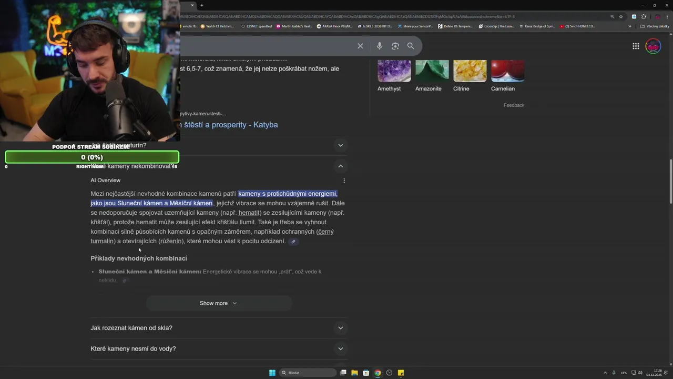This screenshot has height=379, width=673.
Task: Close the current browser tab
Action: point(192,5)
